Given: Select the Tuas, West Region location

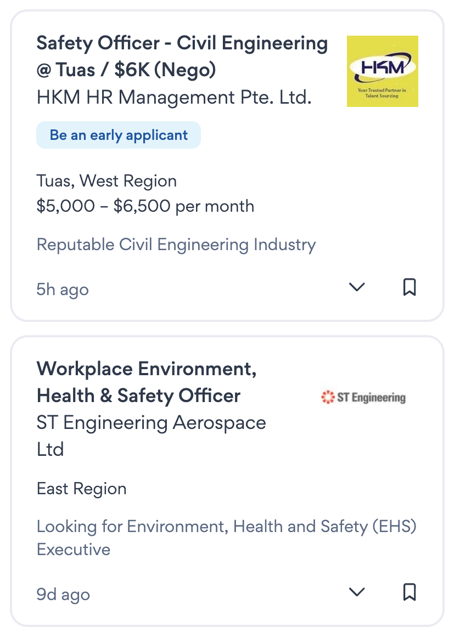Looking at the screenshot, I should [106, 181].
